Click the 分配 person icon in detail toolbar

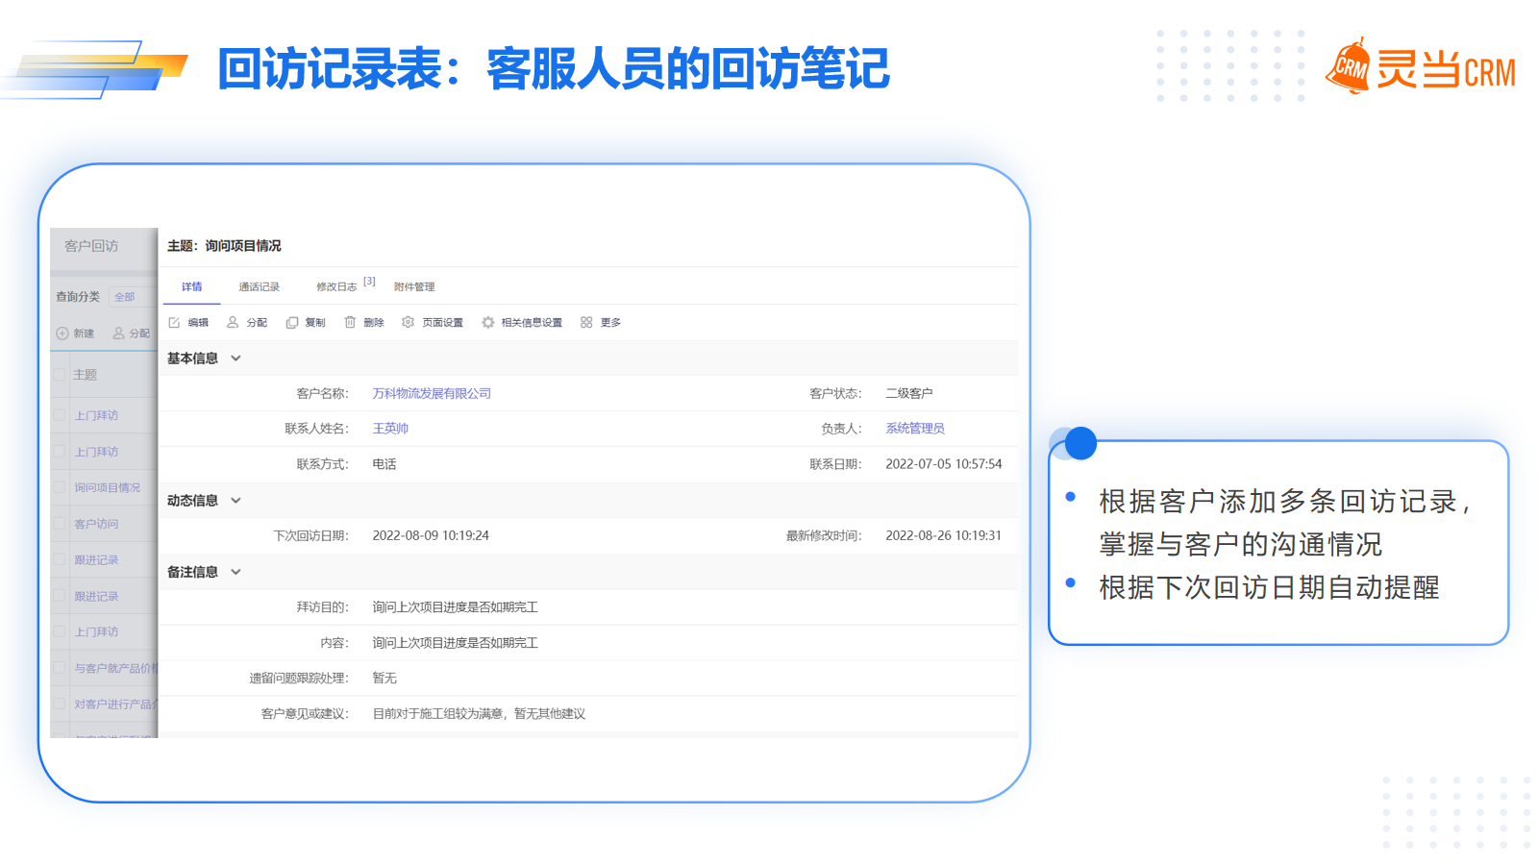point(233,323)
